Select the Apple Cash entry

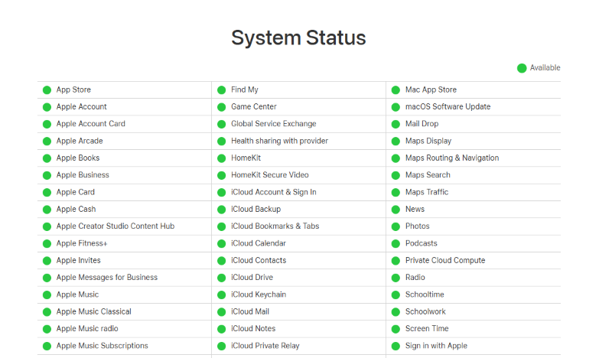[x=76, y=210]
